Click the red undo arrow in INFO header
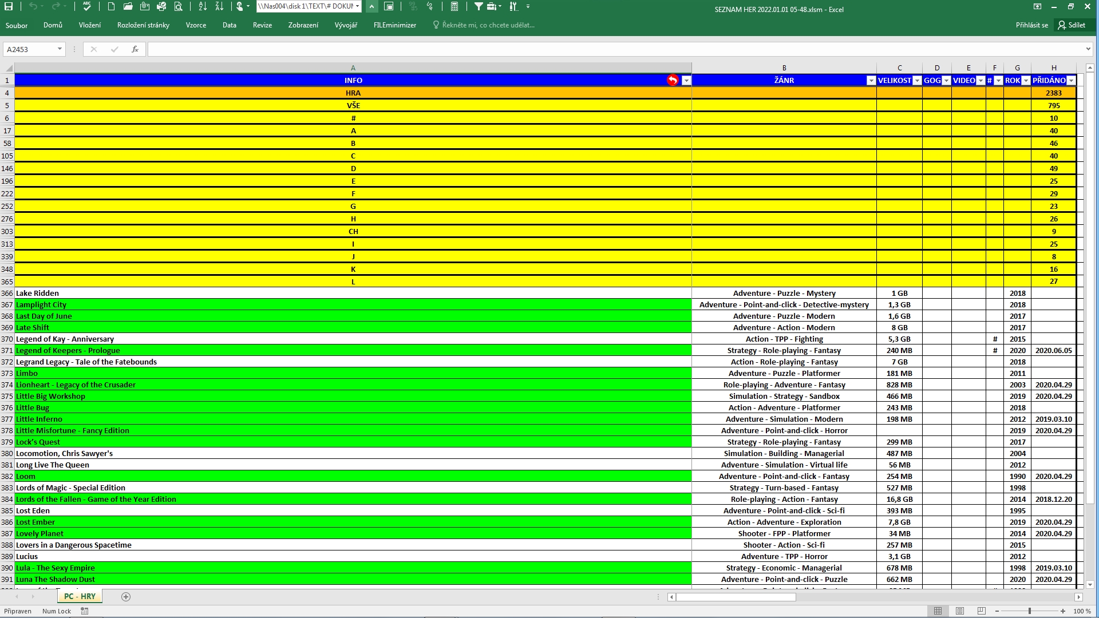The width and height of the screenshot is (1099, 618). 673,80
